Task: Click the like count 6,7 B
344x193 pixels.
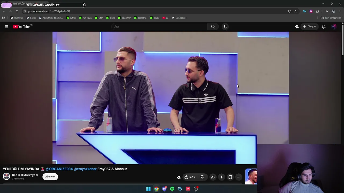Action: [192, 177]
